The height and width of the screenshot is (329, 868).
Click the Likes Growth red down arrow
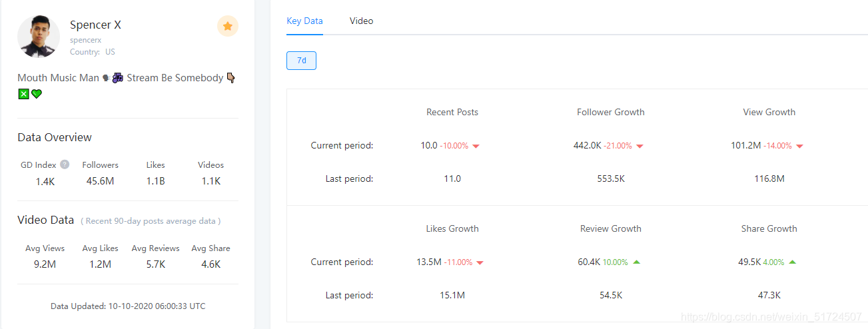coord(480,262)
